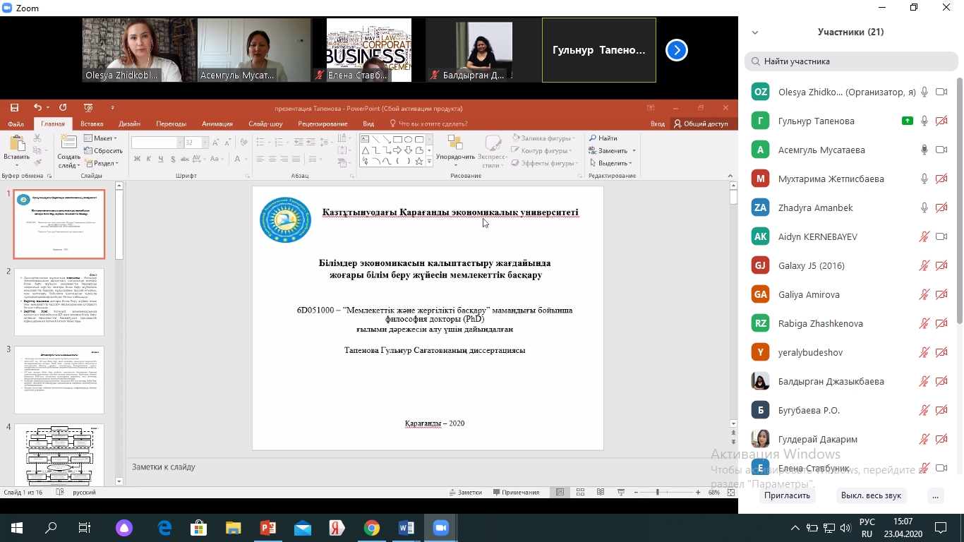Open the Анимация ribbon tab
Viewport: 964px width, 542px height.
pyautogui.click(x=217, y=124)
